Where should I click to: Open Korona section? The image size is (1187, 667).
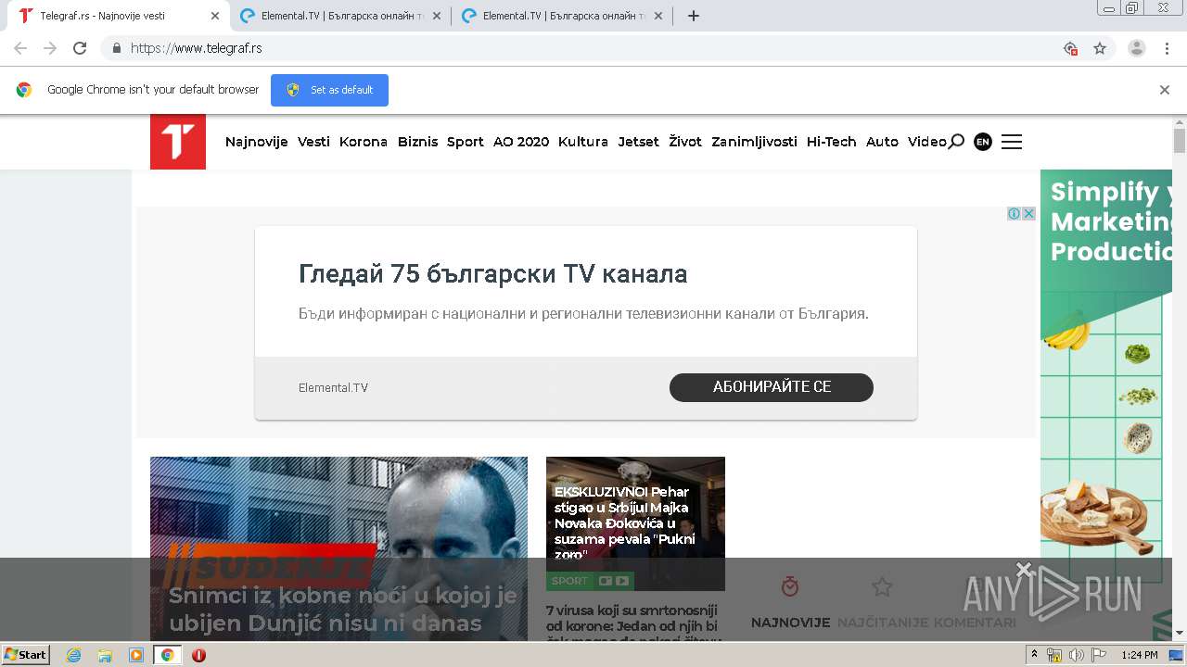click(x=364, y=142)
